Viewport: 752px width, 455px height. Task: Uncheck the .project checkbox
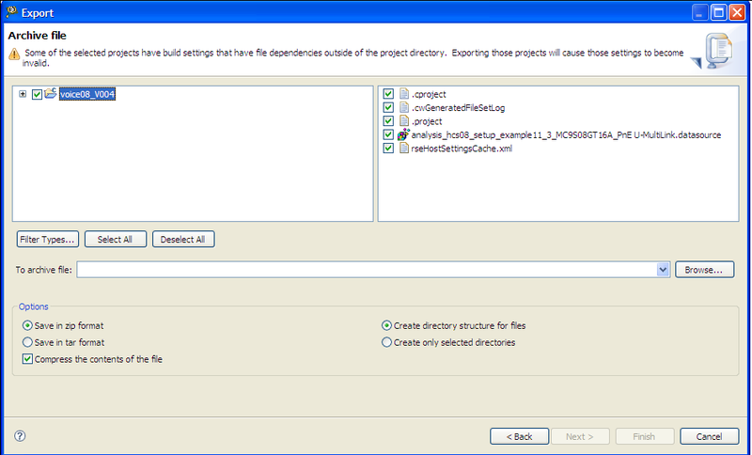coord(388,121)
